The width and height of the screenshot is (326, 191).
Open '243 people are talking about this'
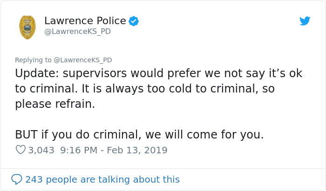pos(102,179)
